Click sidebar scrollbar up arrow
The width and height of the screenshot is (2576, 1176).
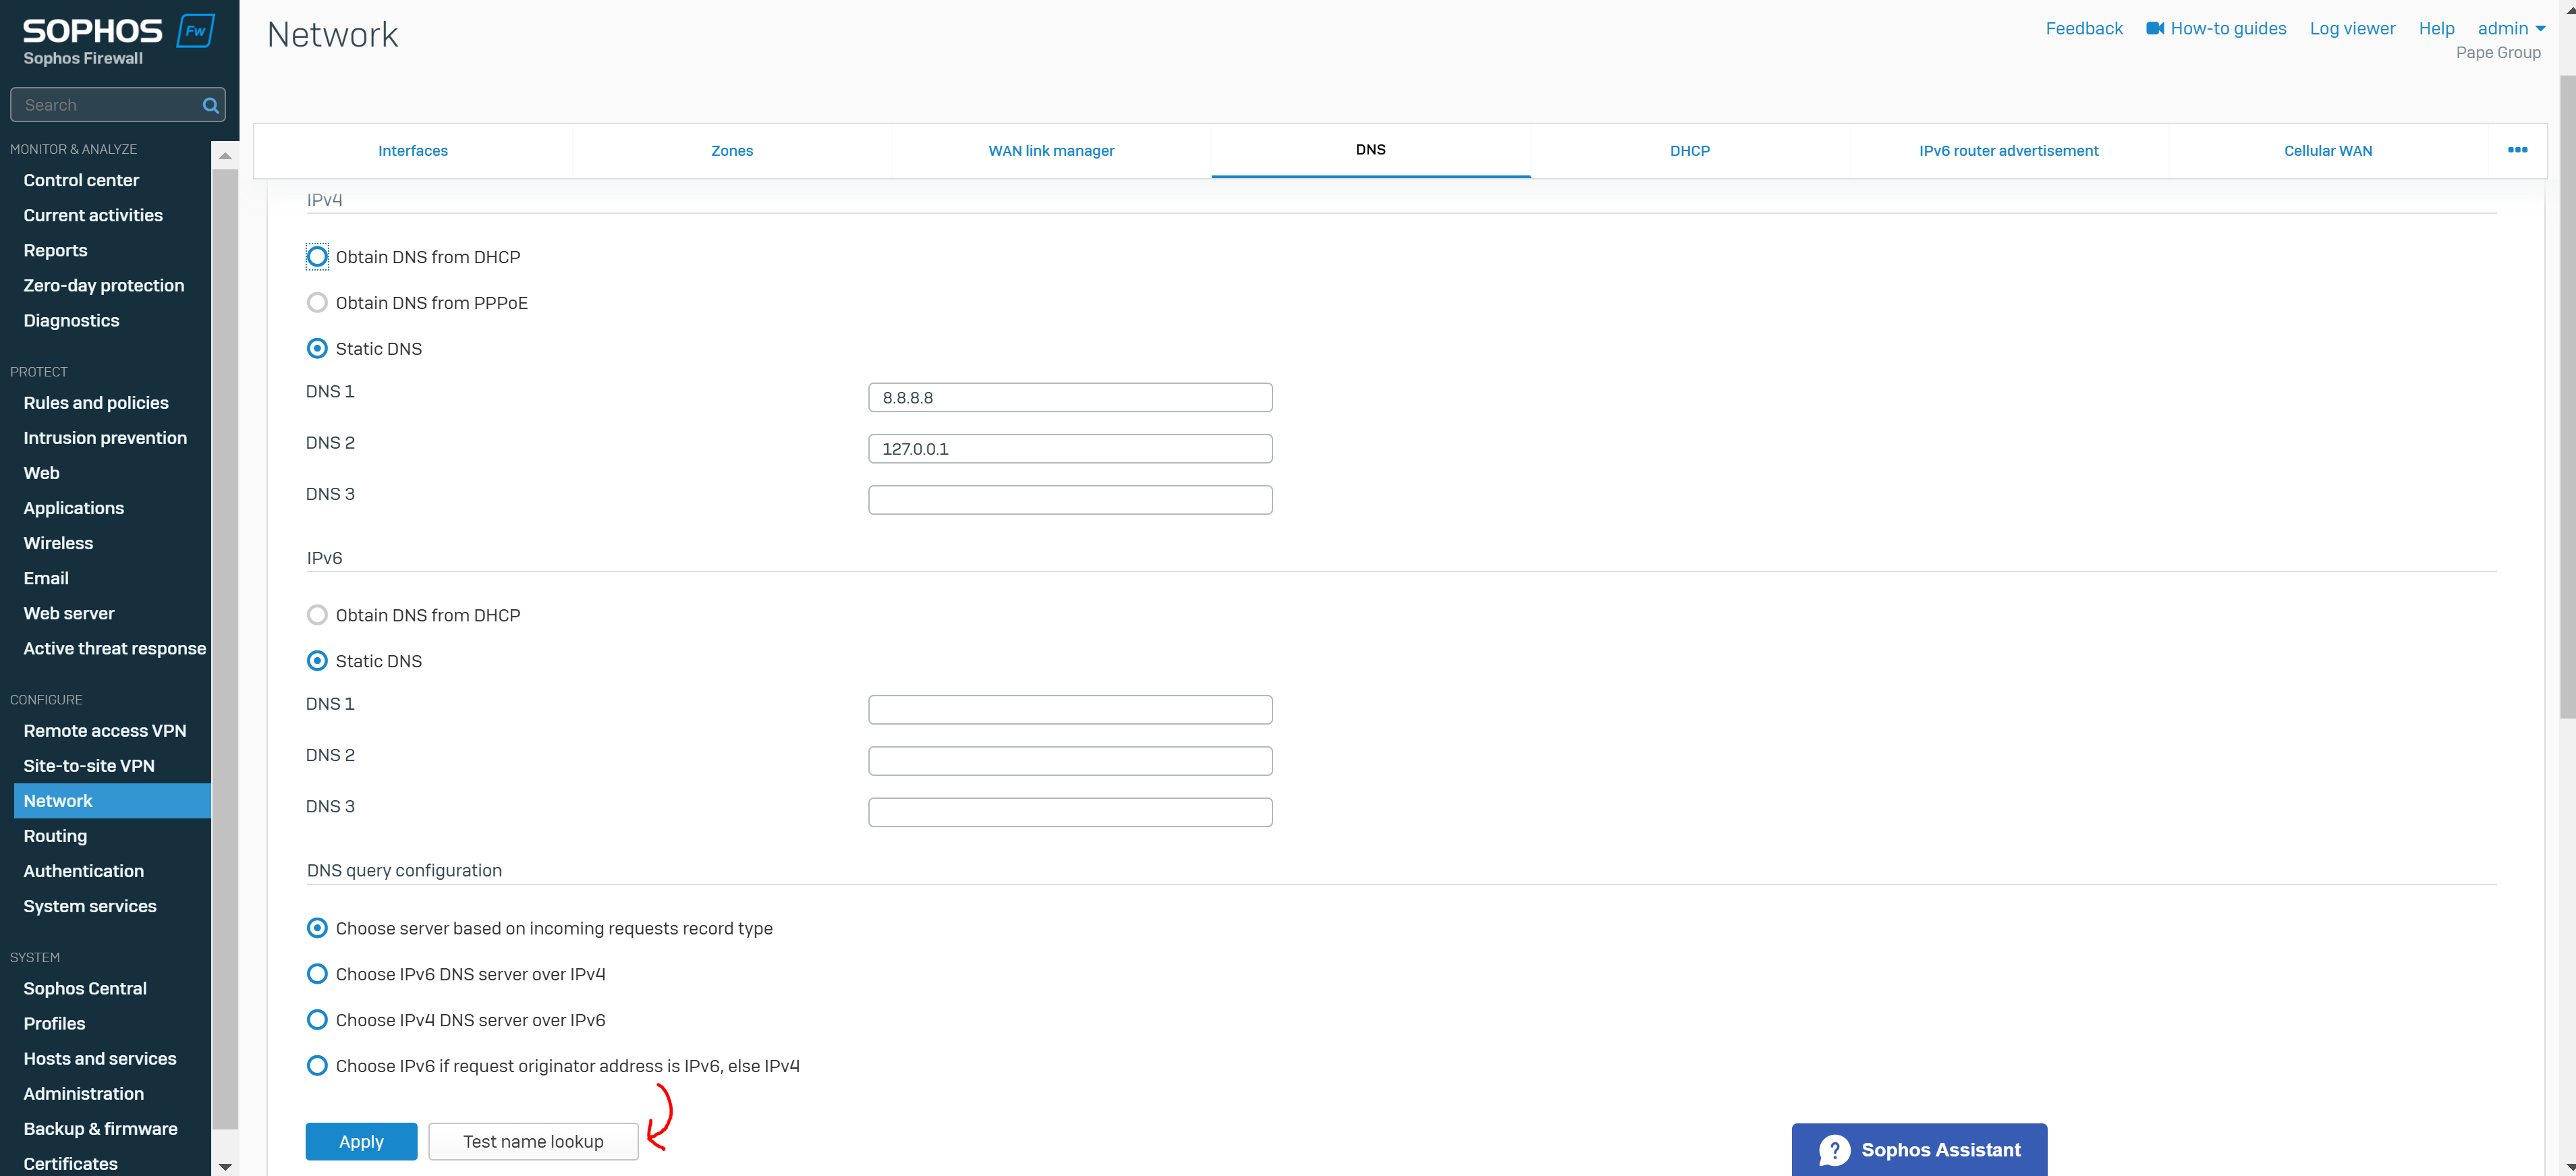pyautogui.click(x=225, y=156)
